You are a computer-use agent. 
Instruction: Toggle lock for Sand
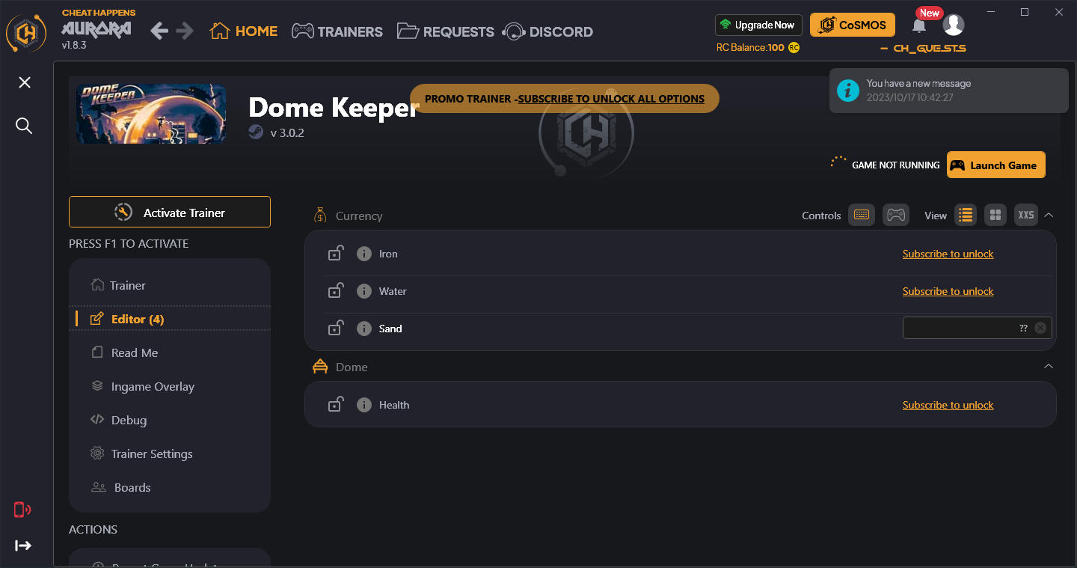[336, 328]
